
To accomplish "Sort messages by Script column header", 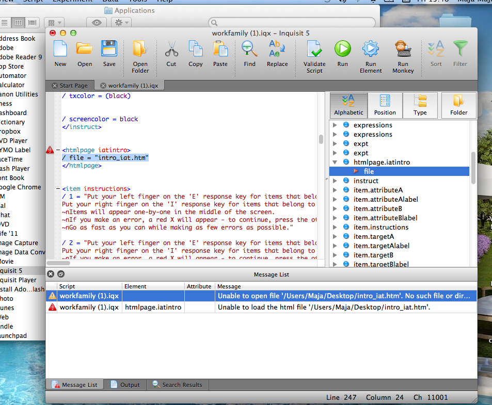I will [89, 286].
